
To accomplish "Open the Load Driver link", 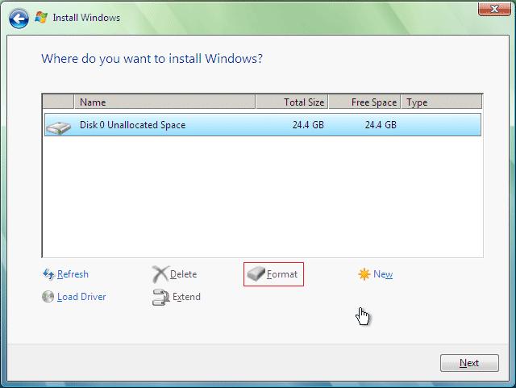I will (x=81, y=297).
